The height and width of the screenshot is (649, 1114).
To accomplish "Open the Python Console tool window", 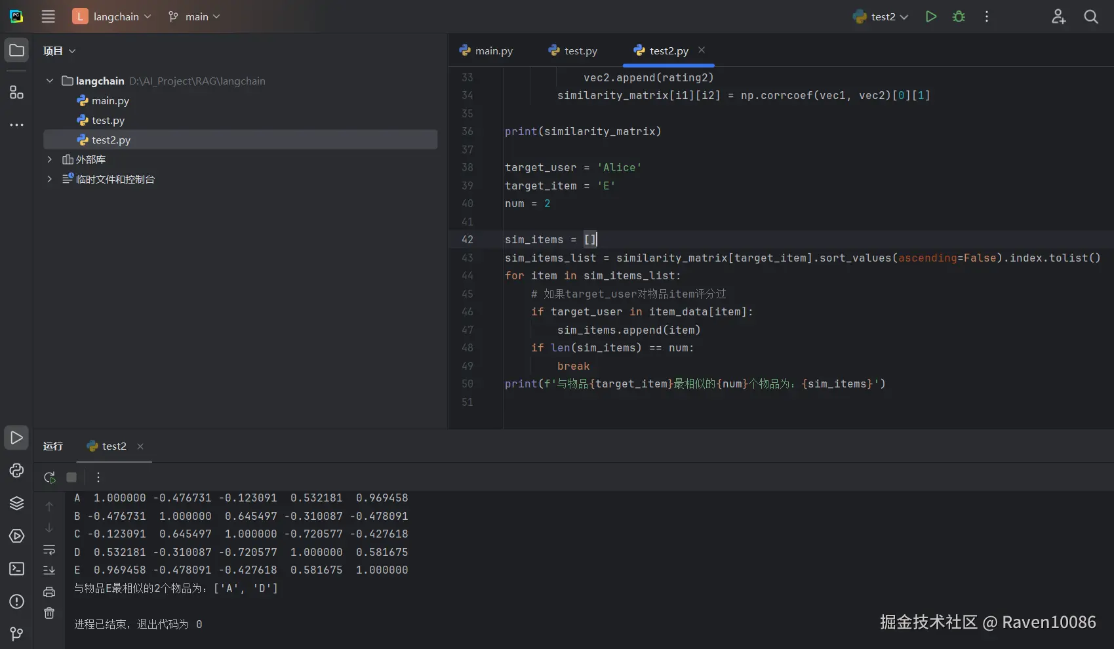I will tap(16, 470).
